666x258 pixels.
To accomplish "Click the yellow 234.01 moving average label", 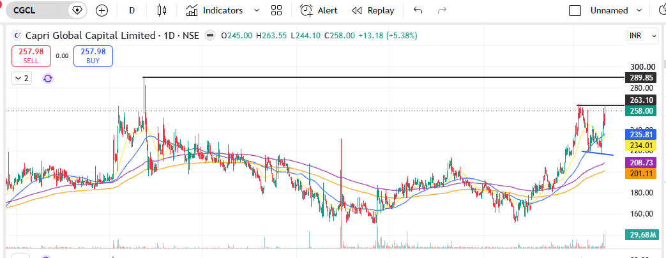I will (640, 146).
